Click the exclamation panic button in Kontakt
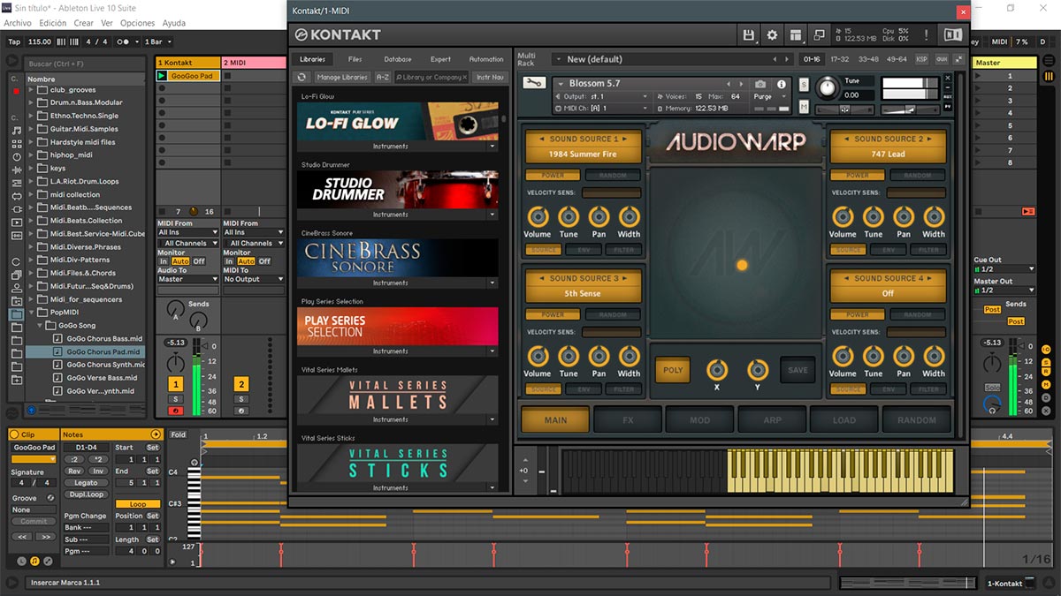 tap(927, 35)
